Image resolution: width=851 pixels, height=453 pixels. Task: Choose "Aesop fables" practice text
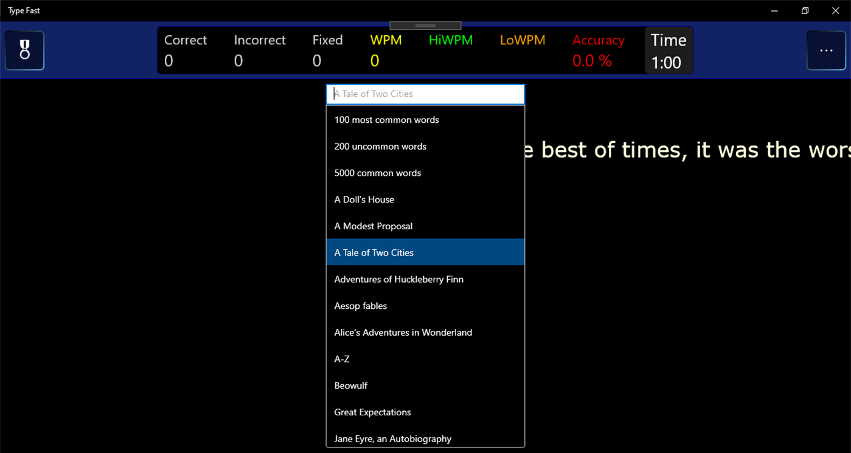coord(361,305)
